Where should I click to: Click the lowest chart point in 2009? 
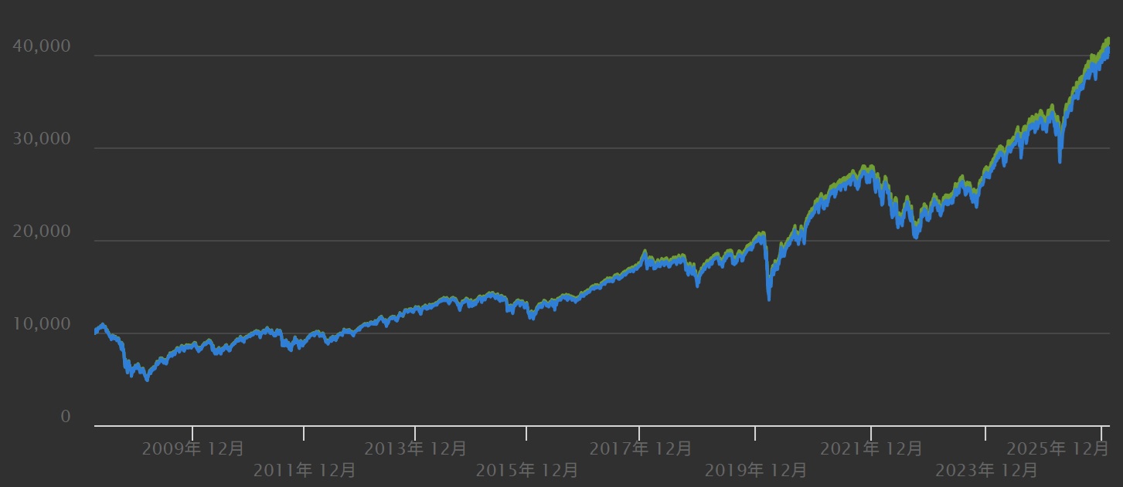[x=147, y=380]
